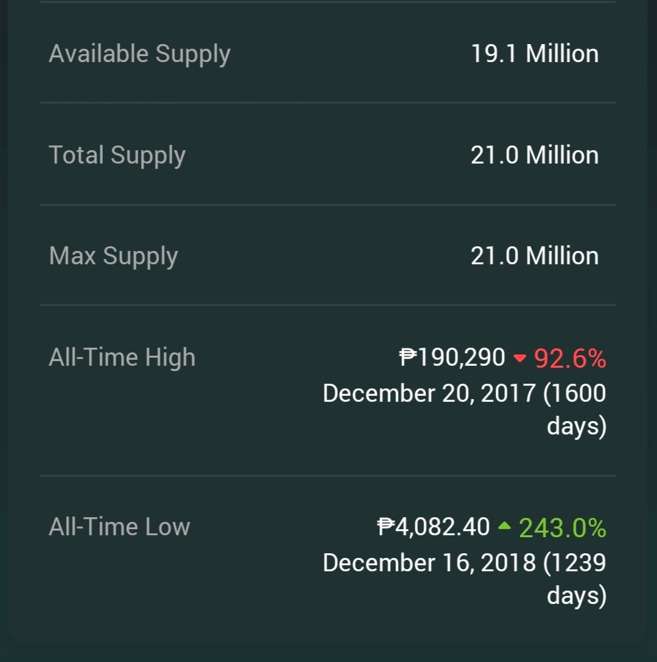Screen dimensions: 657x662
Task: Select the 19.1 Million available supply value
Action: tap(534, 53)
